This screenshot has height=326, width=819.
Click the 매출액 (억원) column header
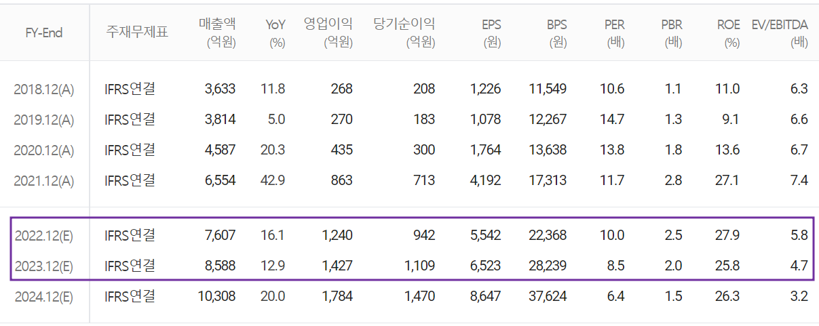pyautogui.click(x=217, y=33)
